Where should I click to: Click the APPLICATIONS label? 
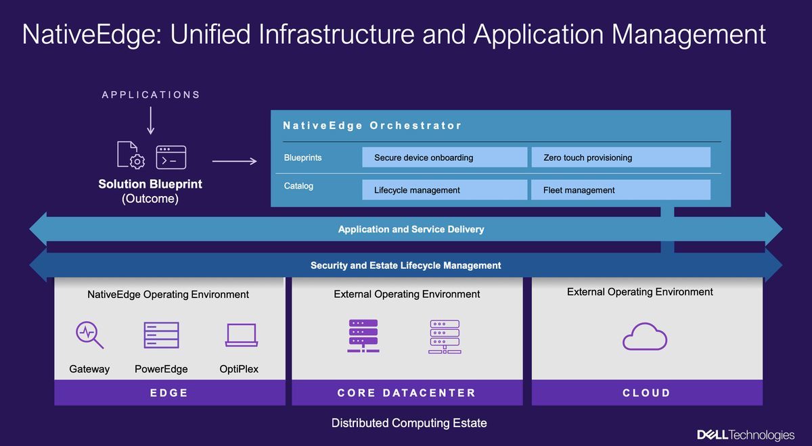coord(151,95)
